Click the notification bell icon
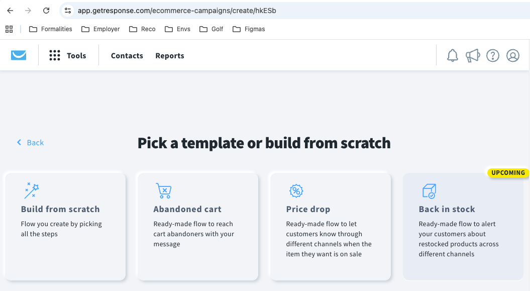This screenshot has height=291, width=530. [452, 55]
